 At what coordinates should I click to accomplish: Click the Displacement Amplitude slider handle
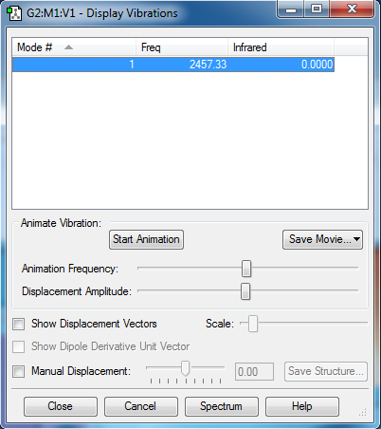[x=245, y=291]
